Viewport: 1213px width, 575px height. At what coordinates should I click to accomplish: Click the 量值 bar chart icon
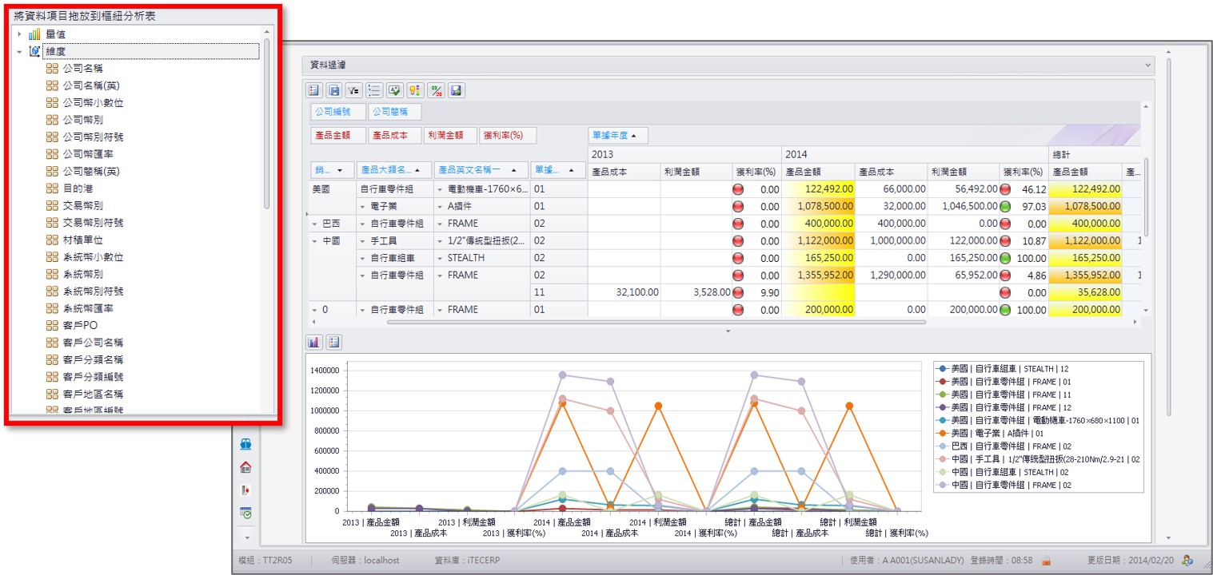[34, 34]
